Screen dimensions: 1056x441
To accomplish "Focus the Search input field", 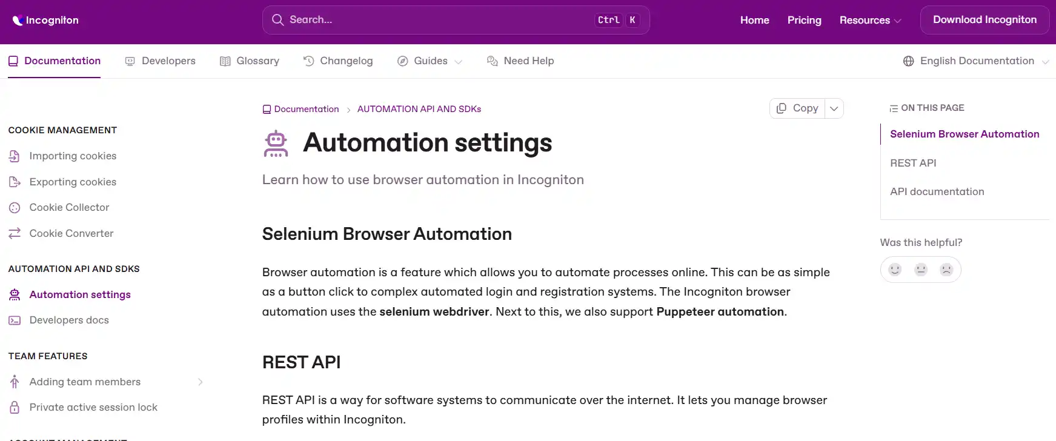I will click(x=456, y=20).
